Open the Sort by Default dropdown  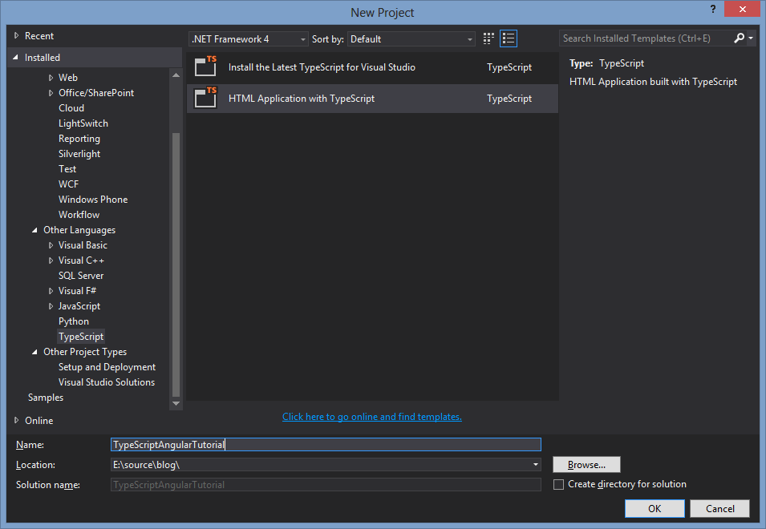[472, 38]
